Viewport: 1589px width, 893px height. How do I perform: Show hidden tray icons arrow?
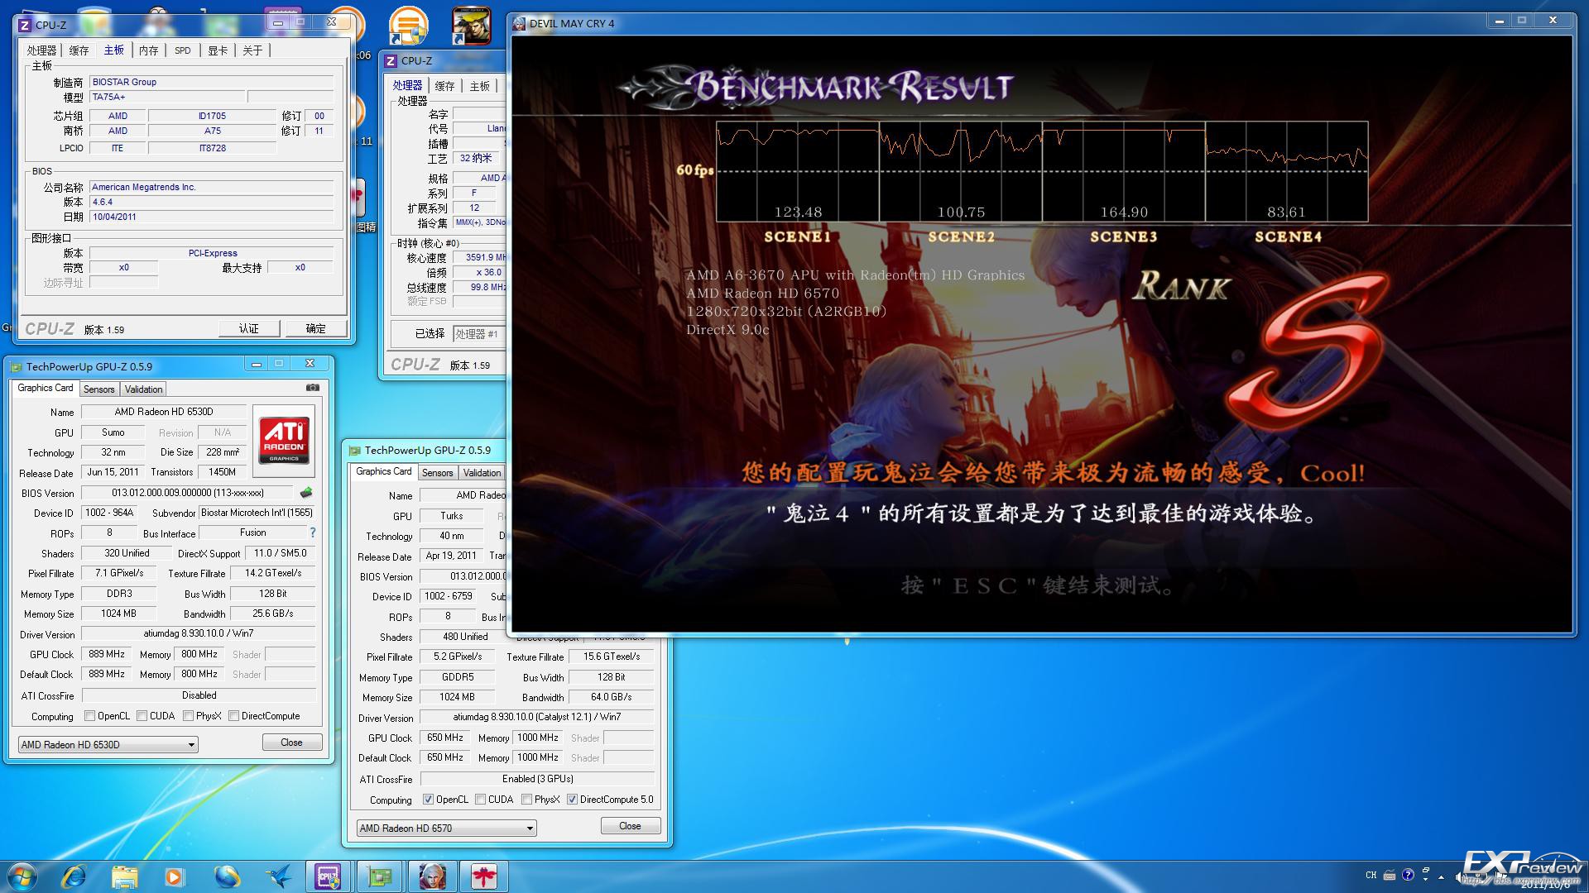(x=1441, y=876)
